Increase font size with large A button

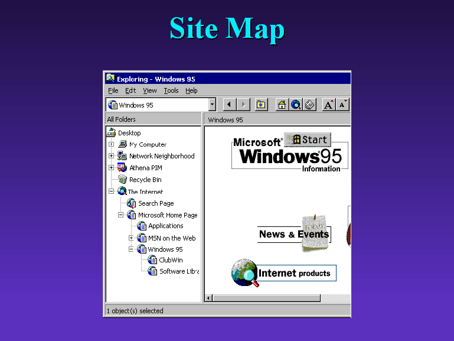(329, 105)
